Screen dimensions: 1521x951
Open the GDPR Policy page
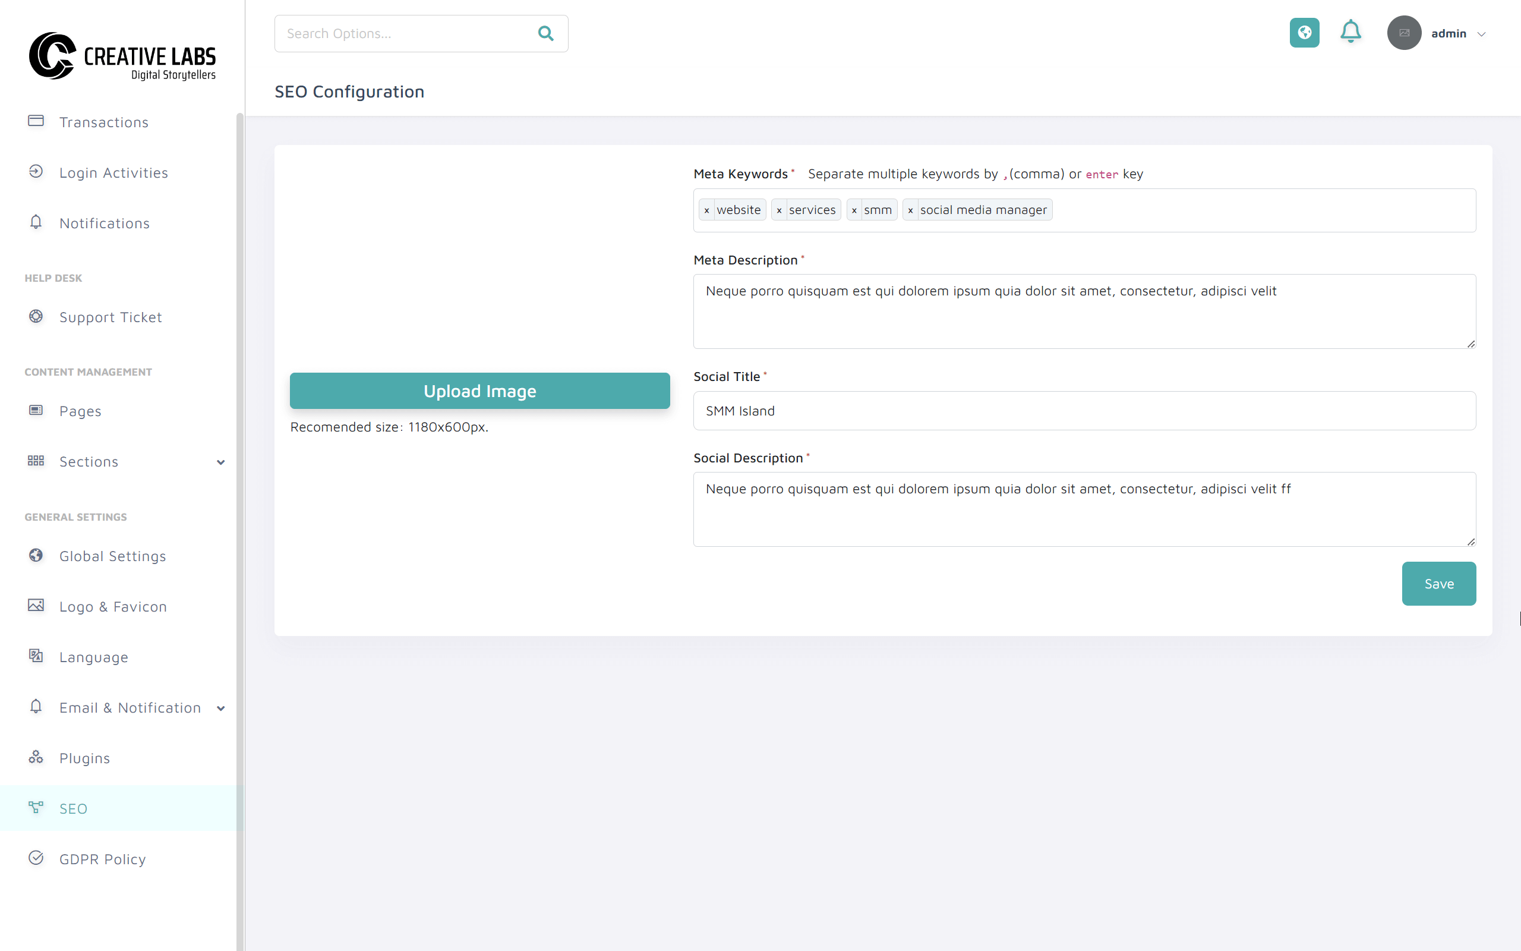point(102,858)
